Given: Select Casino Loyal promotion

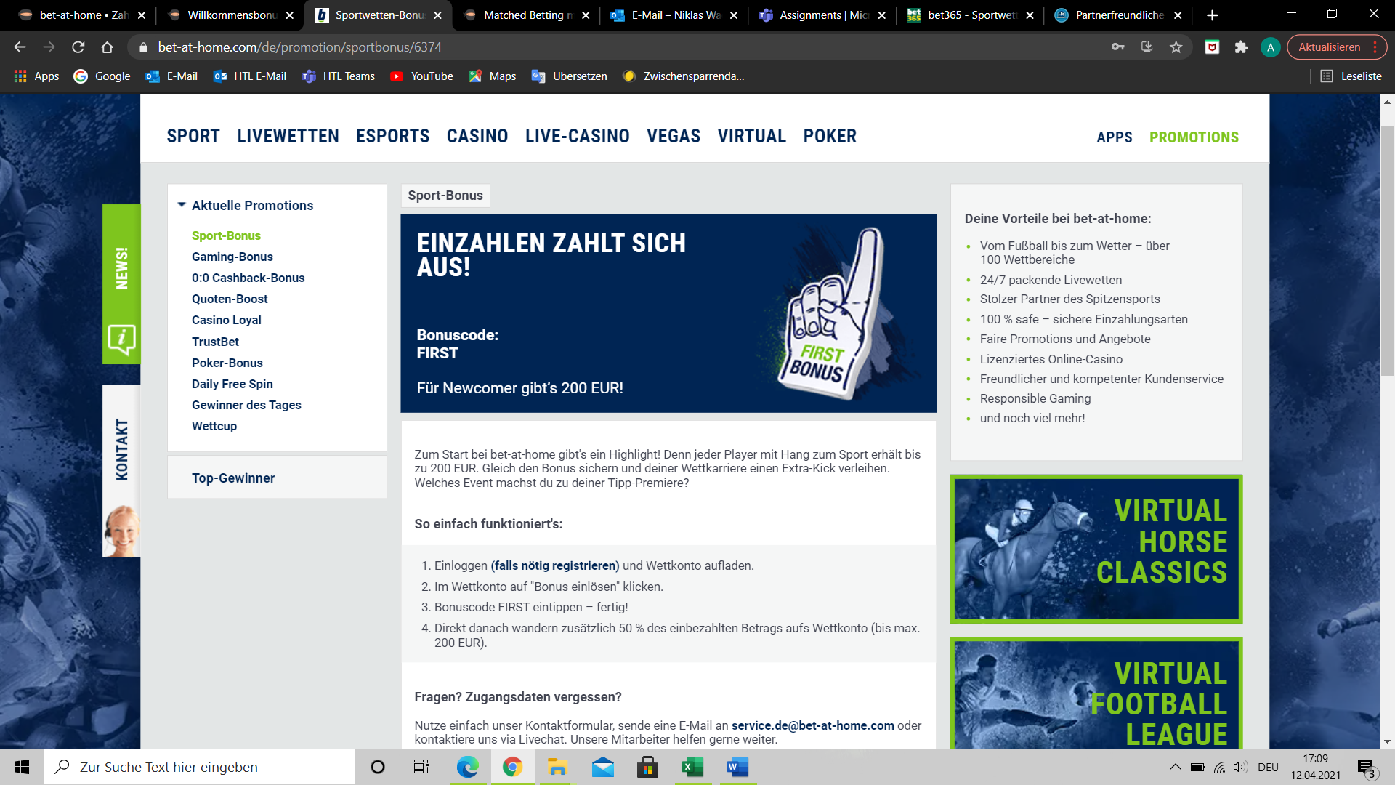Looking at the screenshot, I should [x=227, y=320].
